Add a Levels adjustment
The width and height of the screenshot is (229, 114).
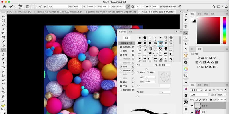click(x=203, y=58)
